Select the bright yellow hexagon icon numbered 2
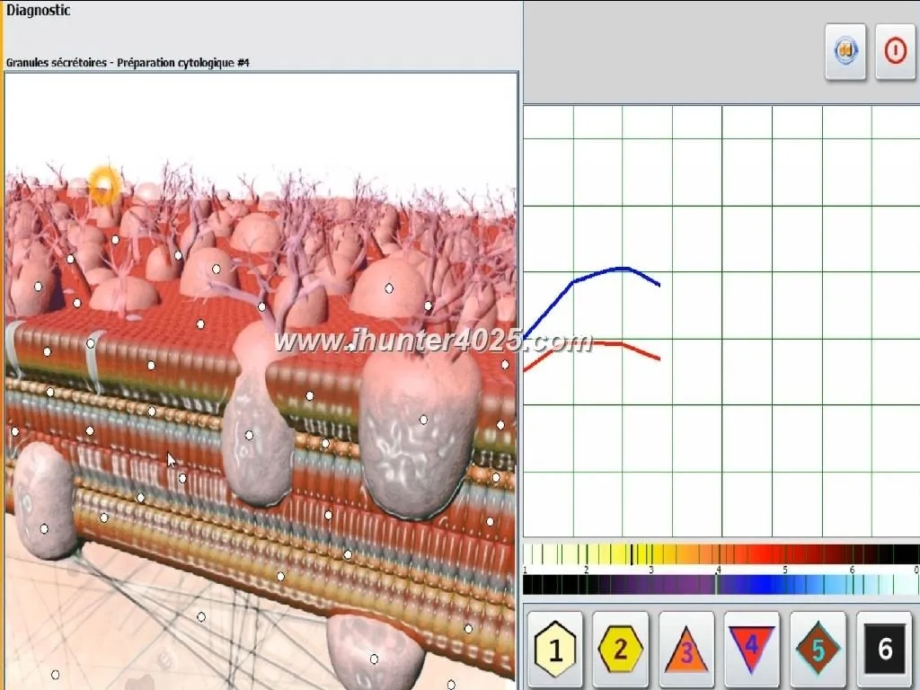 click(621, 650)
